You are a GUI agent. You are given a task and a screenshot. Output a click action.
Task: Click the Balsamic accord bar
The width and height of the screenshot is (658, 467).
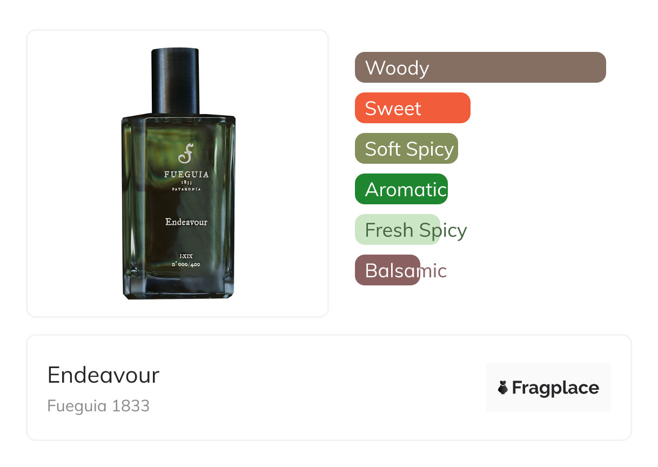pos(387,270)
